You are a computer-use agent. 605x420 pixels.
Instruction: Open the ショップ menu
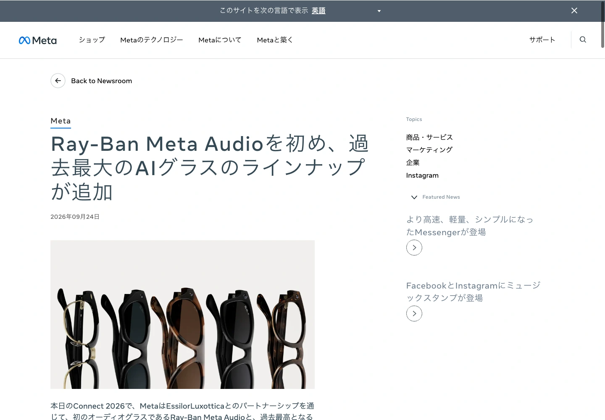coord(92,40)
